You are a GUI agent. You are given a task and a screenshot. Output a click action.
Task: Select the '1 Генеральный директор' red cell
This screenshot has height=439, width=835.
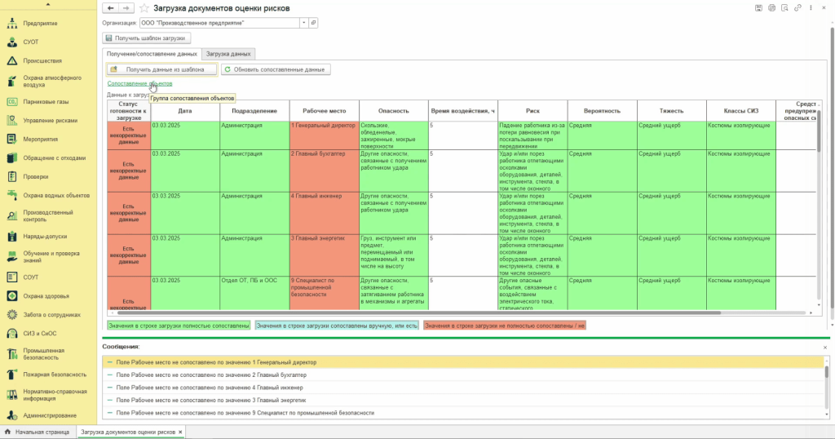click(325, 135)
